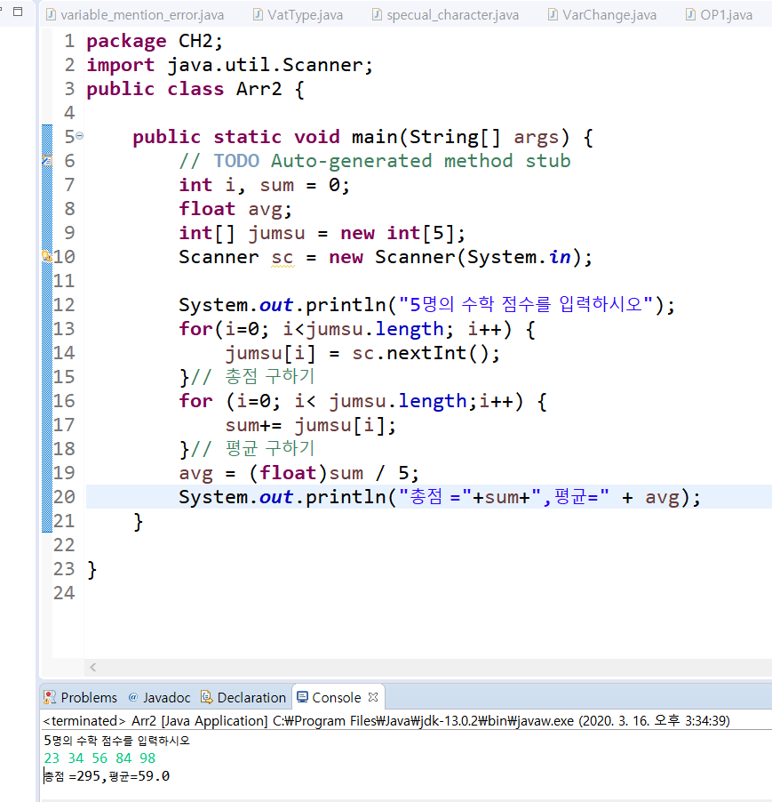Collapse the main method fold marker on line 5
Viewport: 772px width, 802px height.
tap(80, 136)
